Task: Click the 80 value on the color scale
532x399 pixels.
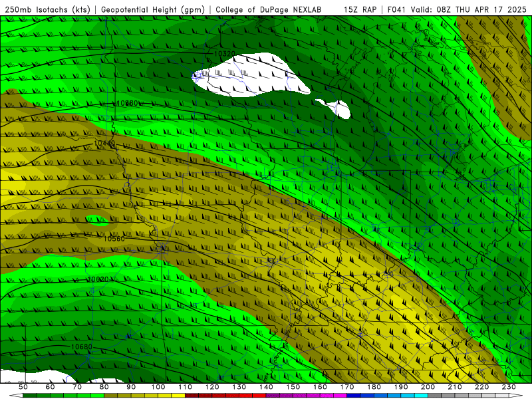Action: [104, 387]
